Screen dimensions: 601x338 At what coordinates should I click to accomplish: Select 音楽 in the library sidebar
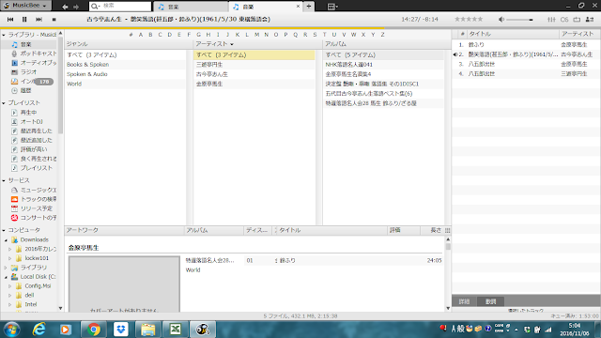(x=29, y=44)
